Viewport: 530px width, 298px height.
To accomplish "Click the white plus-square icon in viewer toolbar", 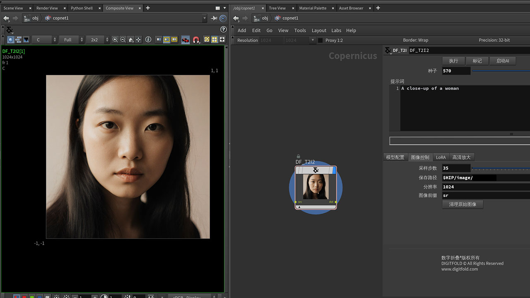I will [222, 40].
